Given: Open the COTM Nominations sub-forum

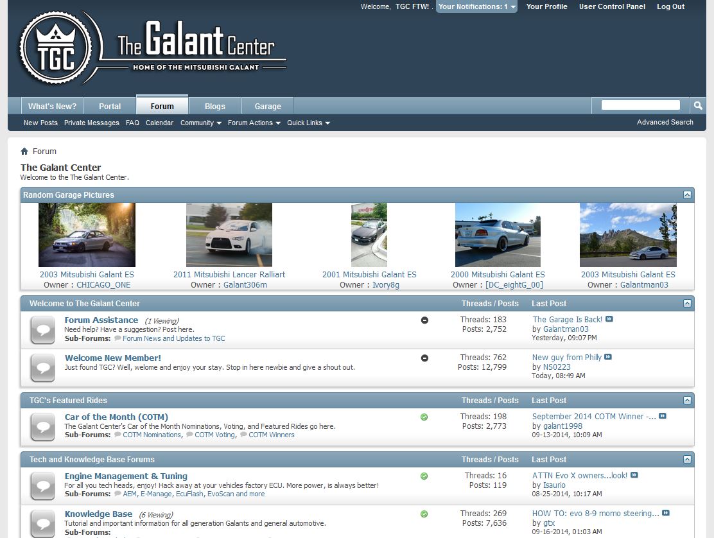Looking at the screenshot, I should (152, 435).
